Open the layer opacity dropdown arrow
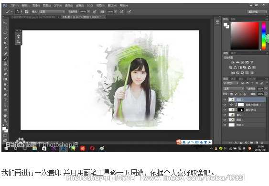Screen dimensions: 269x186 coord(266,88)
